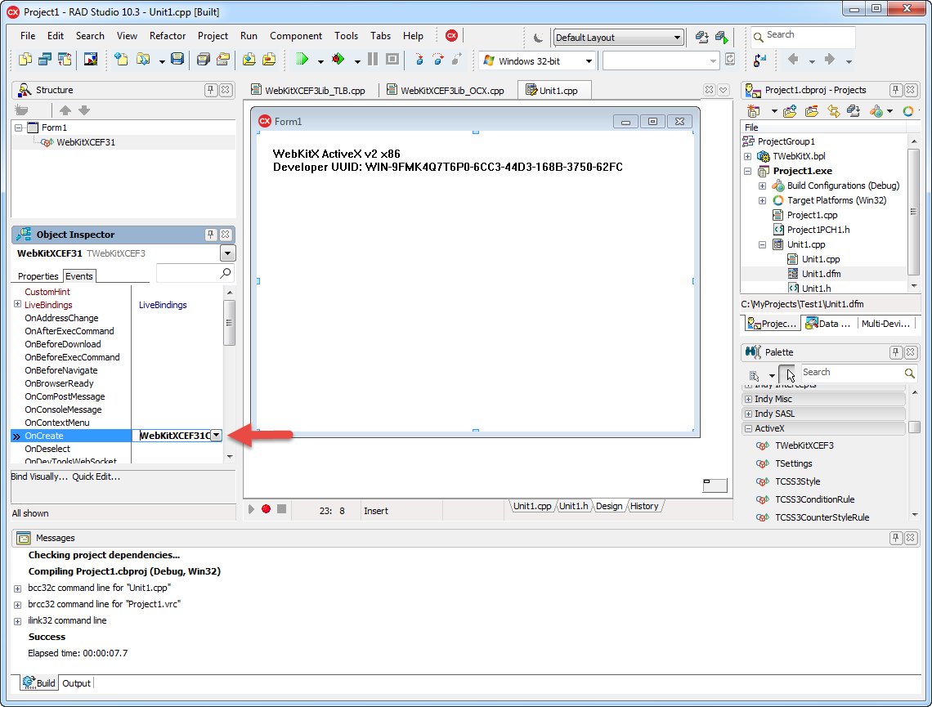
Task: Click the Program Reset stop icon
Action: [x=392, y=59]
